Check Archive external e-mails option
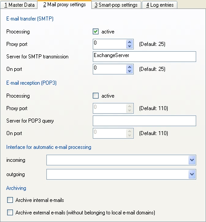The image size is (206, 222). pos(10,213)
